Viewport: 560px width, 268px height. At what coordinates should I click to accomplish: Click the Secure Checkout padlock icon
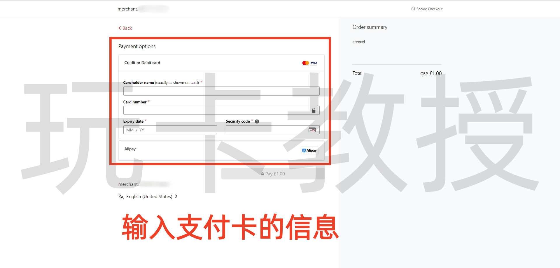(413, 9)
